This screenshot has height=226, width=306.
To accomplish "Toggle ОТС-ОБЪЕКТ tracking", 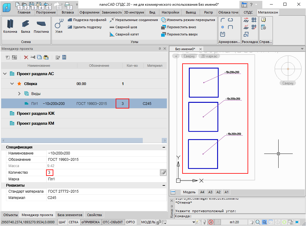I will 113,222.
